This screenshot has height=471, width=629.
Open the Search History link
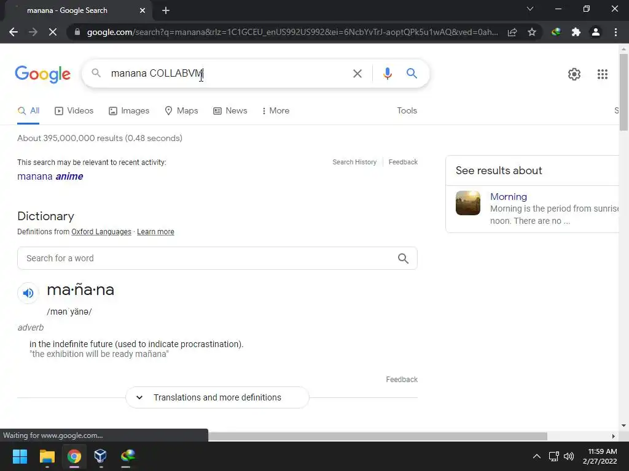point(354,162)
